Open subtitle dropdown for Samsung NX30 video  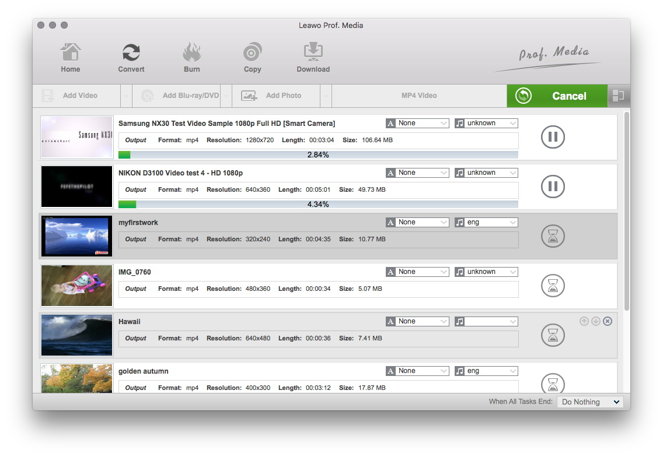click(417, 123)
